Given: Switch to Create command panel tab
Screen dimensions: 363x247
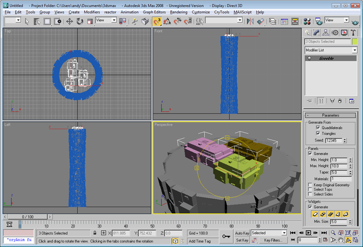Looking at the screenshot, I should (307, 33).
